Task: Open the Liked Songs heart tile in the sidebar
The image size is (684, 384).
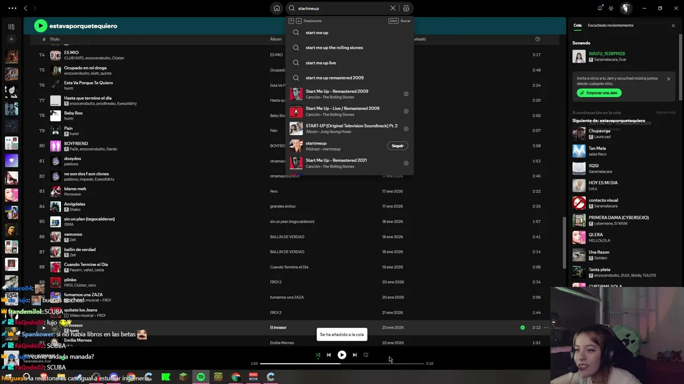Action: (x=11, y=160)
